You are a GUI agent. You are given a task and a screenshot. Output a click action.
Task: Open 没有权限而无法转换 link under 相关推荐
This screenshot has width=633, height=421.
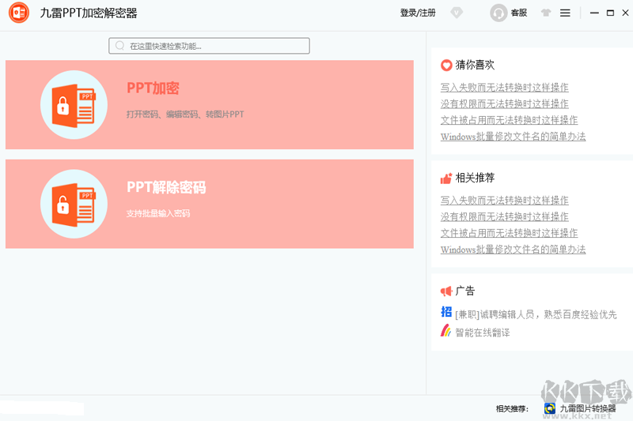click(505, 216)
